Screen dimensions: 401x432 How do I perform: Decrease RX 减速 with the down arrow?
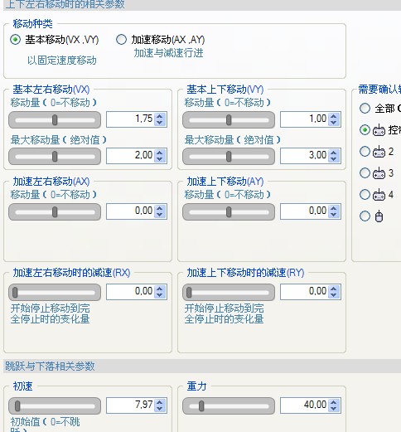160,295
